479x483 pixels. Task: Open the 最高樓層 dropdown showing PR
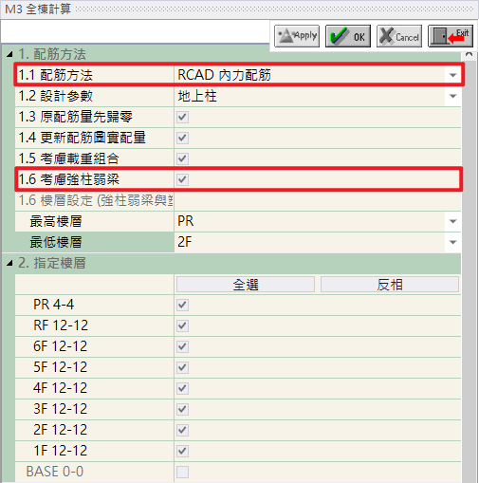pyautogui.click(x=452, y=221)
